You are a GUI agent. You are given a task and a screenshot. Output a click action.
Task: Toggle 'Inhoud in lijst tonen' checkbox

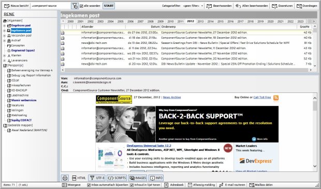click(x=132, y=185)
